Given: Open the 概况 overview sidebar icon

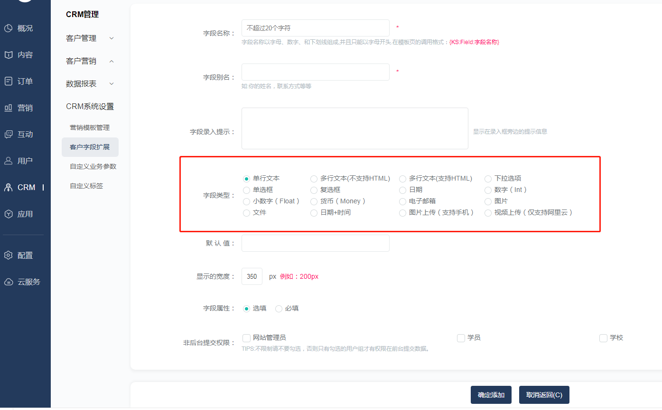Looking at the screenshot, I should click(8, 28).
